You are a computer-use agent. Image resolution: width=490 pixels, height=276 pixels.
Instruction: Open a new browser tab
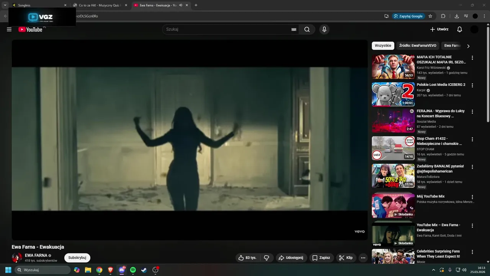pyautogui.click(x=196, y=5)
